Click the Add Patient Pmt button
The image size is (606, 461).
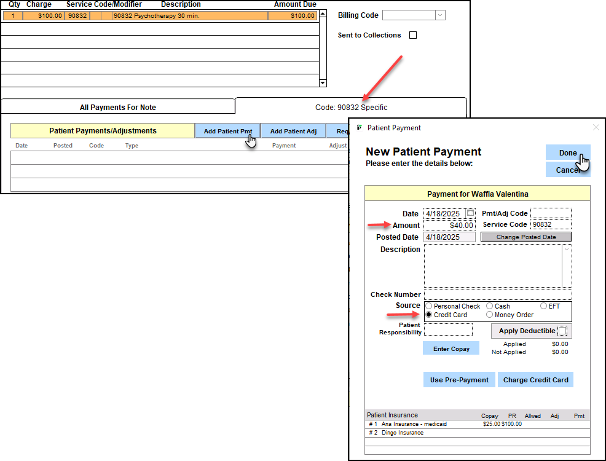[227, 131]
